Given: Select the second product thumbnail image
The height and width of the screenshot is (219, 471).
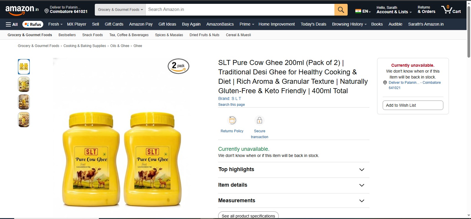Looking at the screenshot, I should (24, 84).
